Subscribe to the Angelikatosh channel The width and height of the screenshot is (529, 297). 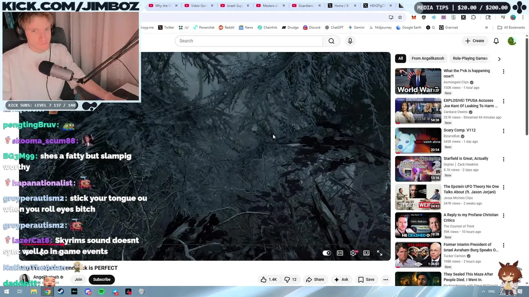(x=102, y=279)
